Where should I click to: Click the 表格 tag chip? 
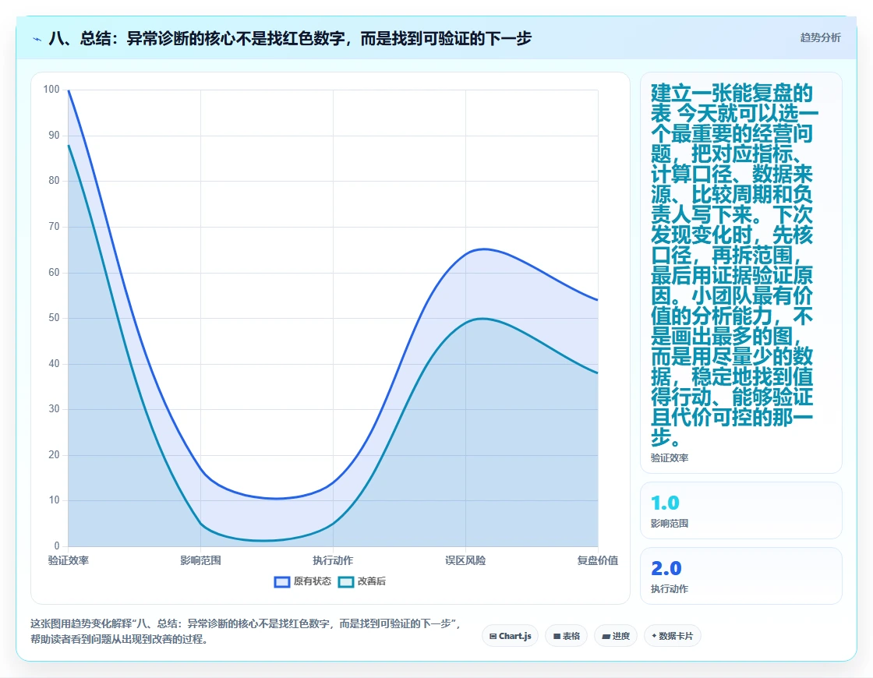pyautogui.click(x=566, y=636)
